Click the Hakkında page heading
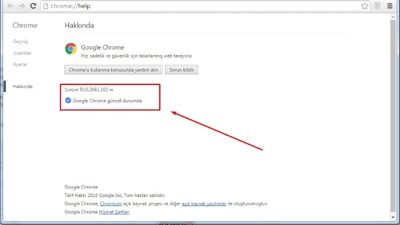Viewport: 400px width, 225px height. (79, 25)
